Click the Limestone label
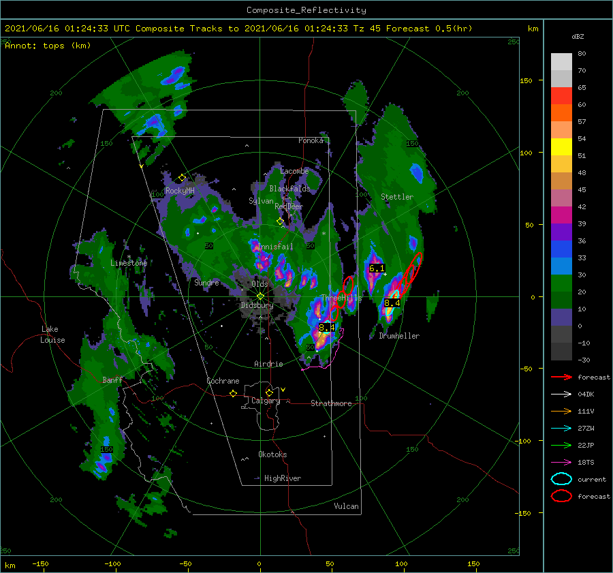The height and width of the screenshot is (573, 613). click(129, 263)
